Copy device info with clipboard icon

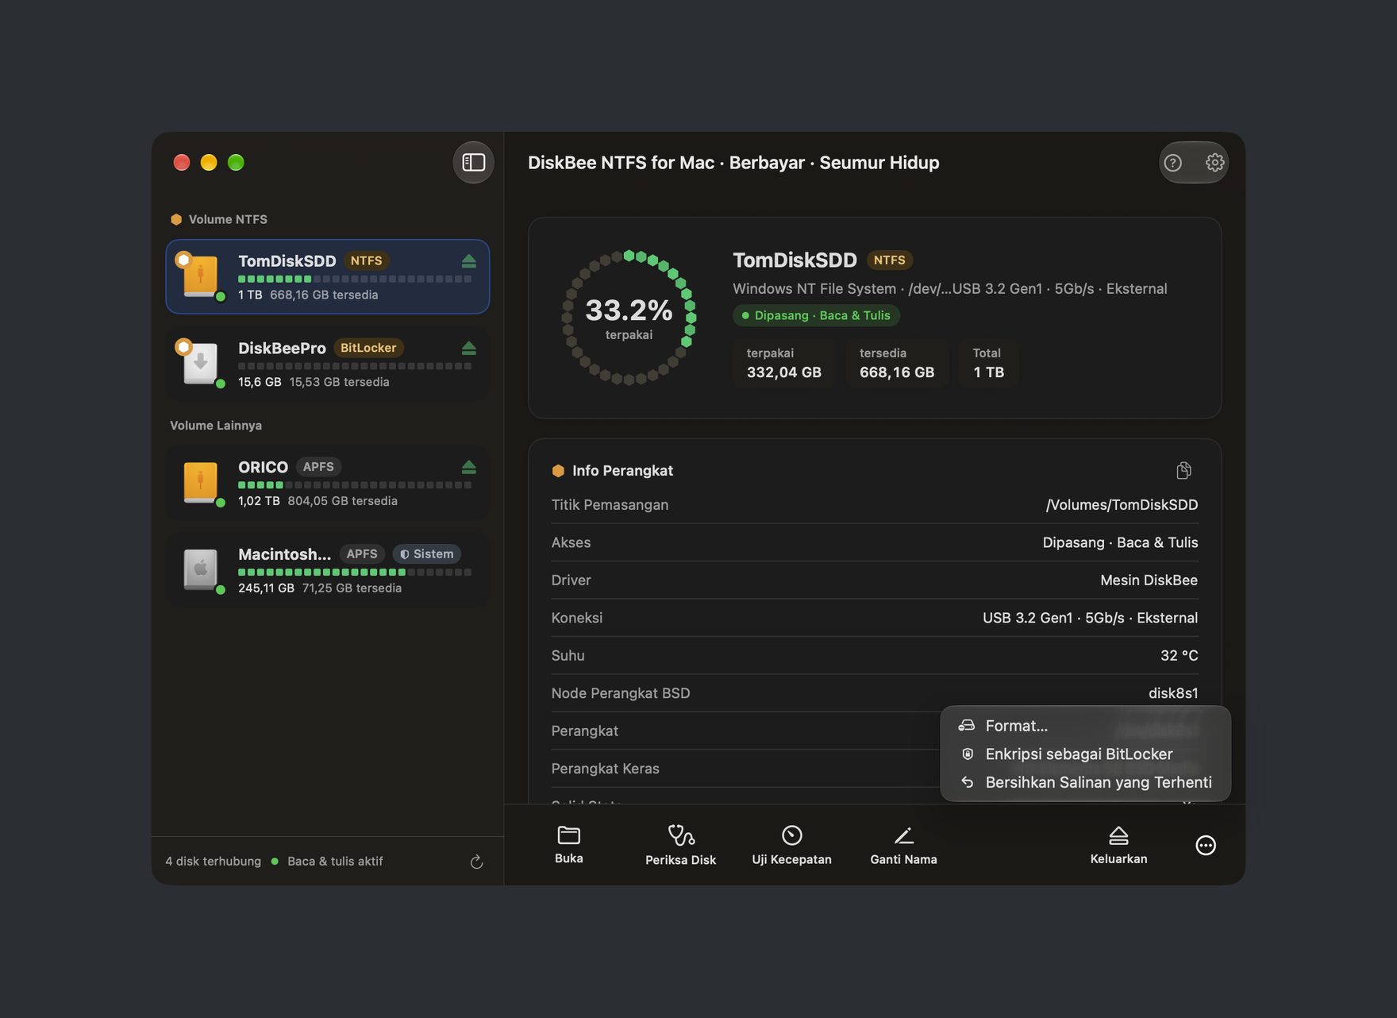click(x=1183, y=471)
